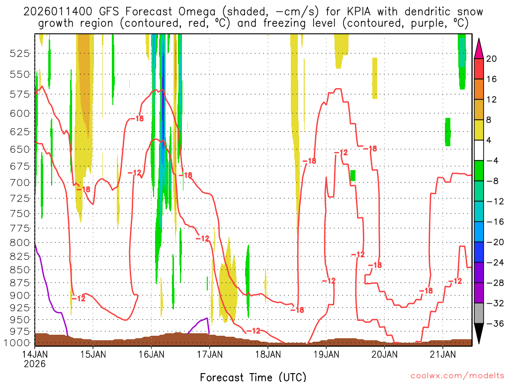Viewport: 509px width, 382px height.
Task: Click the light blue -16 to -20 colorbar swatch
Action: click(x=479, y=232)
